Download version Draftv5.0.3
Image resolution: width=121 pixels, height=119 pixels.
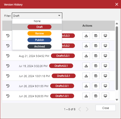click(x=86, y=36)
